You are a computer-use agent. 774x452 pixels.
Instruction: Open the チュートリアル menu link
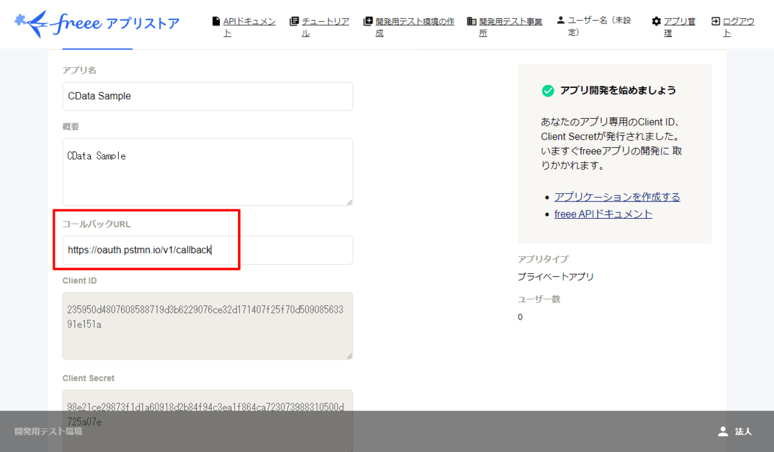[x=325, y=27]
